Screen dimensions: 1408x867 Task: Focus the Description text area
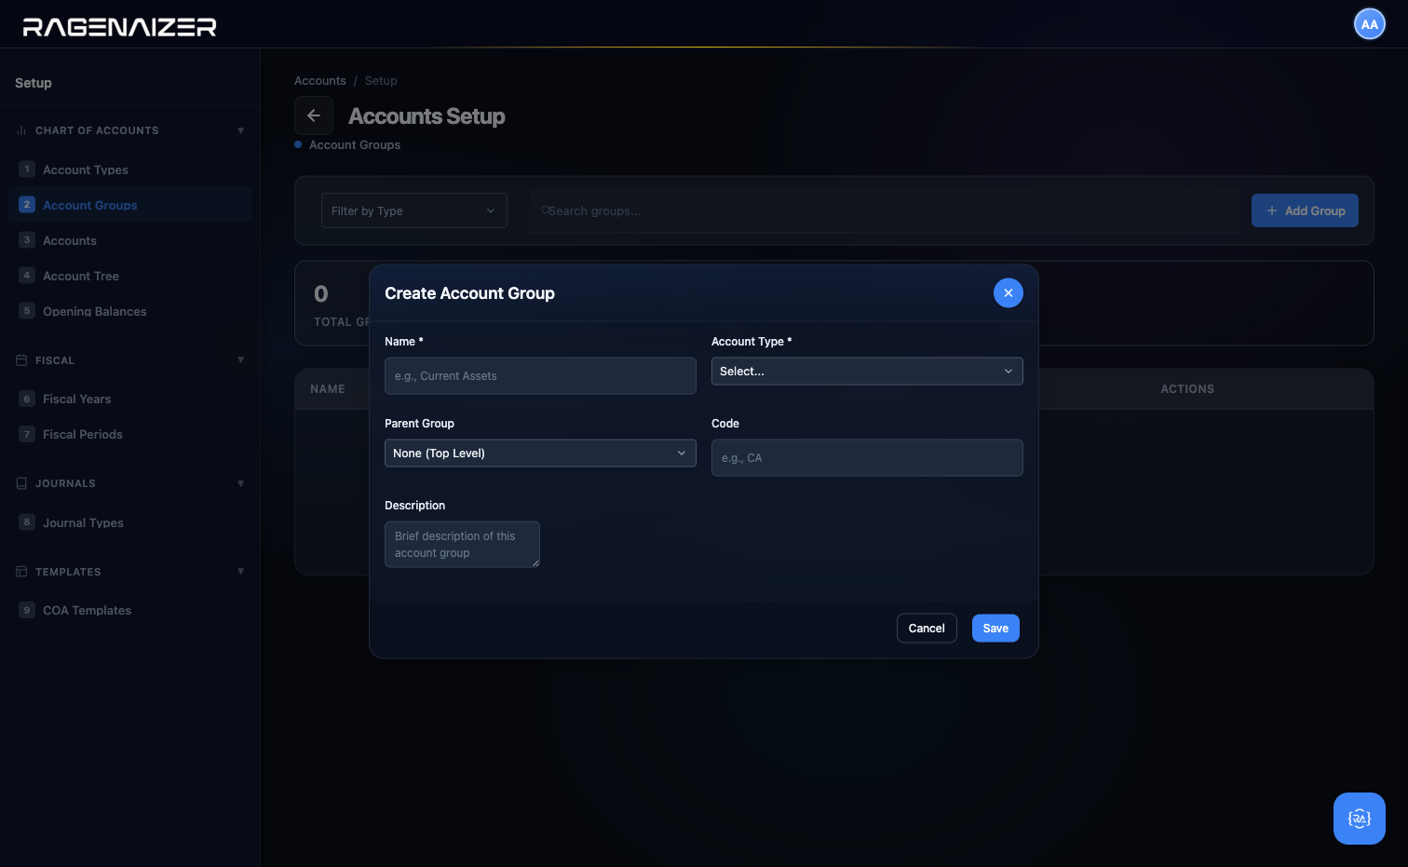(462, 545)
